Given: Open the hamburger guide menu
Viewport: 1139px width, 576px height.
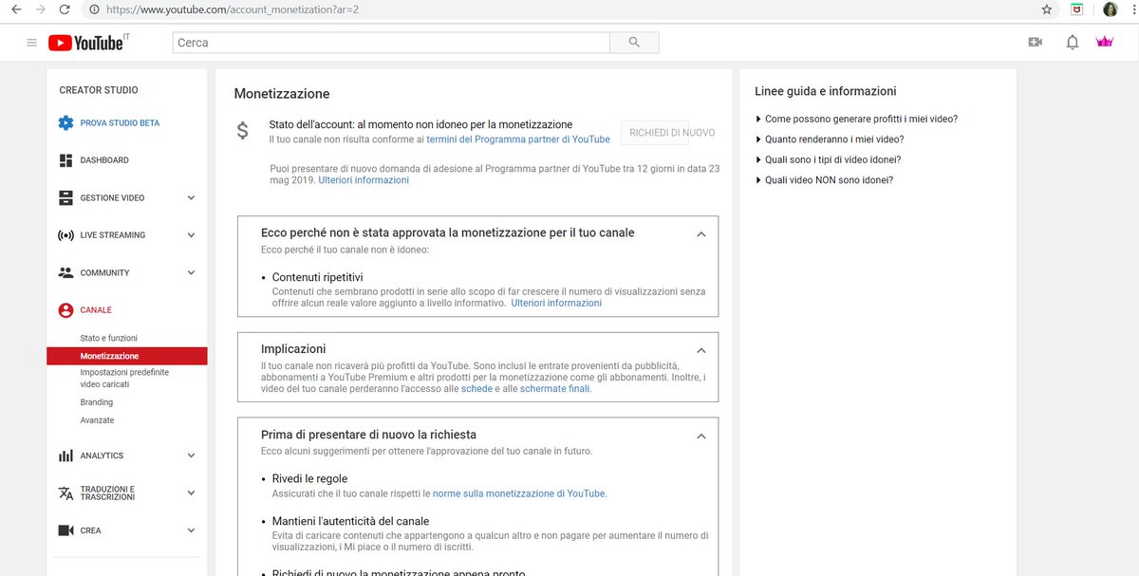Looking at the screenshot, I should 31,43.
